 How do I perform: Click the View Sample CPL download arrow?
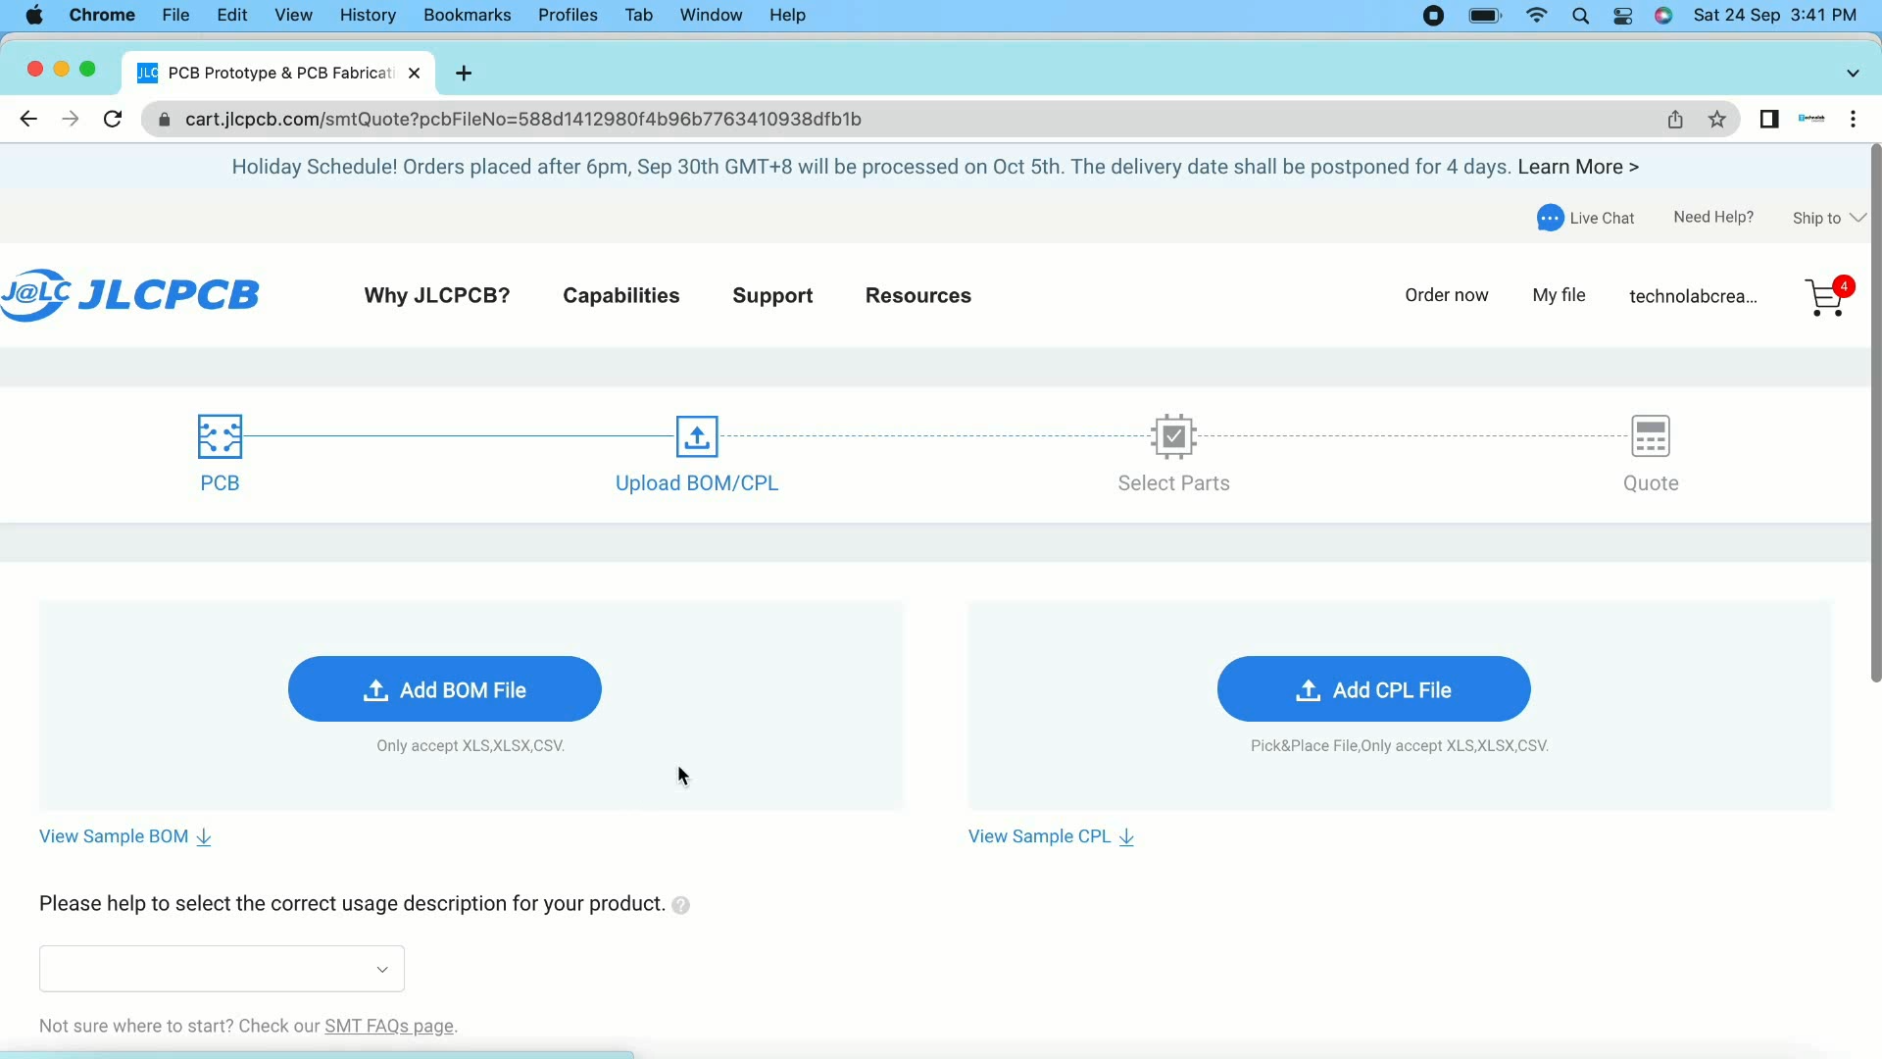pos(1126,836)
